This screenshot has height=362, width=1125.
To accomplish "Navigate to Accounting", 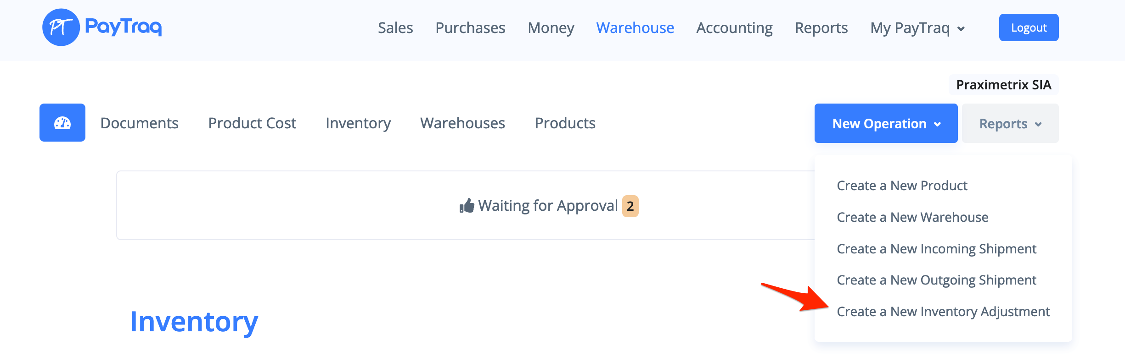I will pos(734,28).
